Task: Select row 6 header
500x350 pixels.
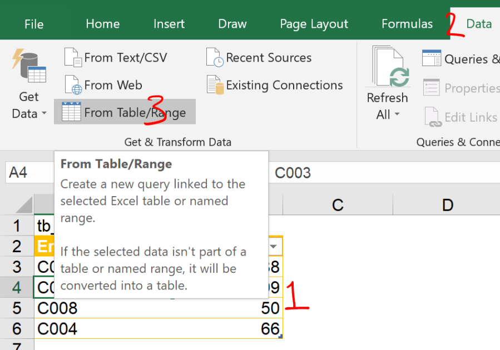Action: click(x=17, y=329)
